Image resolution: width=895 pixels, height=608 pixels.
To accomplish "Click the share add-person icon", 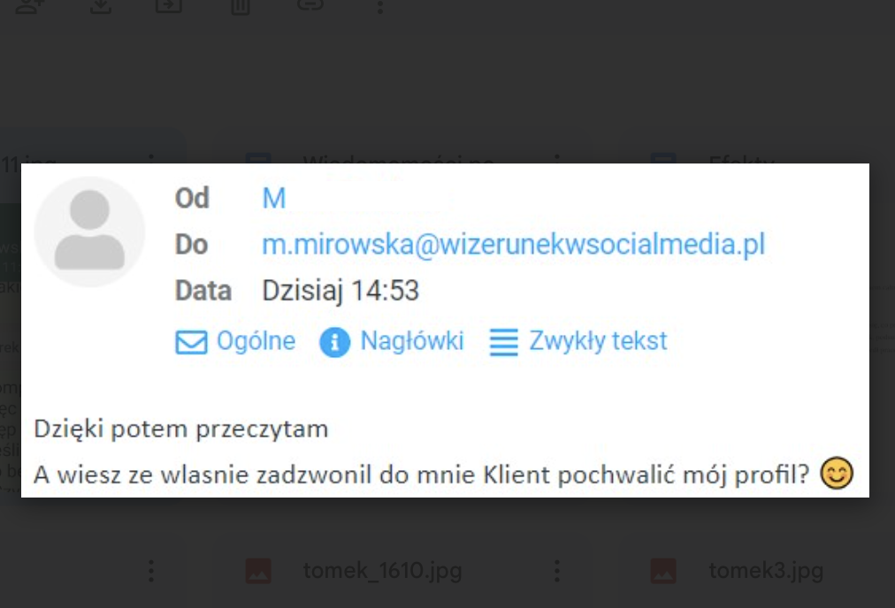I will click(28, 5).
